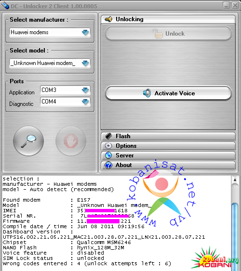Select the _Unknown Huawei modem_ model field
Viewport: 241px width, 271px height.
pos(50,63)
